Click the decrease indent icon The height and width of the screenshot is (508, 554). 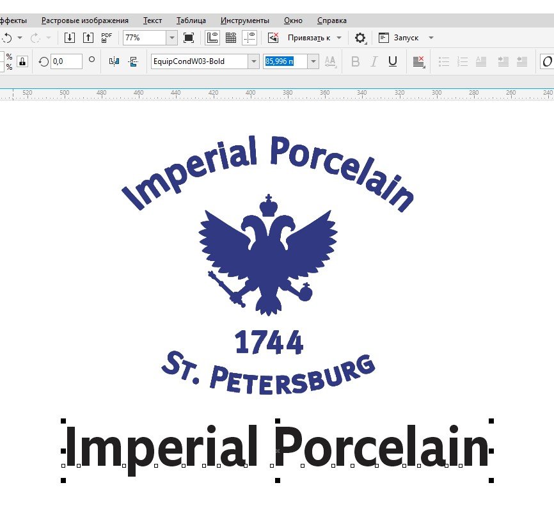tap(522, 61)
